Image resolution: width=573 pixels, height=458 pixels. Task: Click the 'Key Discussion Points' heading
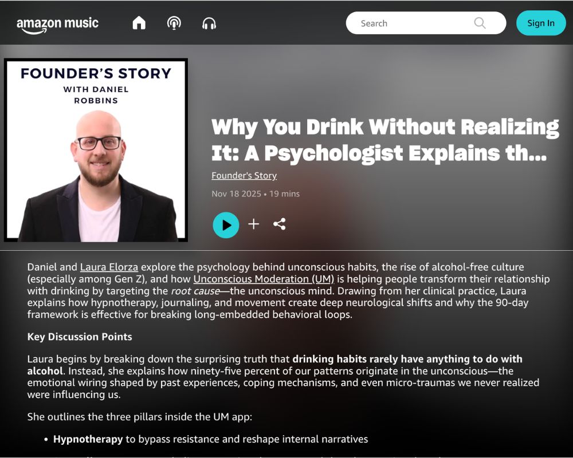[x=80, y=337]
